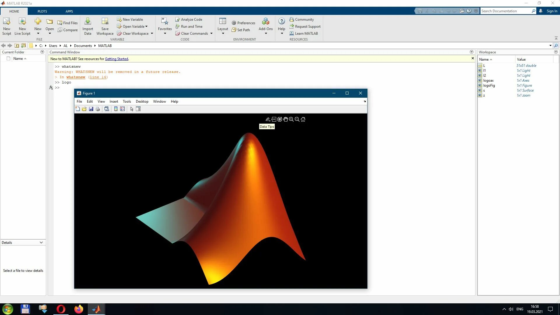This screenshot has width=560, height=315.
Task: Click Zoom In on figure axes
Action: pyautogui.click(x=291, y=119)
